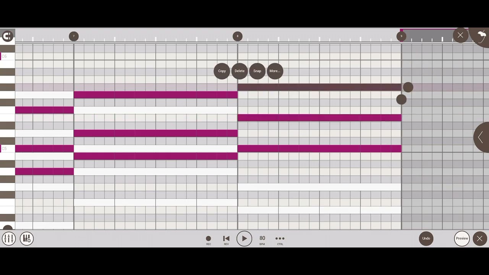Play the pattern

point(244,239)
